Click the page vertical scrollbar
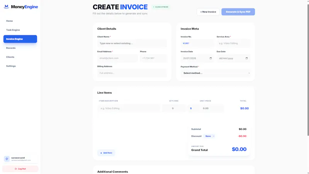The height and width of the screenshot is (174, 309). tap(308, 70)
